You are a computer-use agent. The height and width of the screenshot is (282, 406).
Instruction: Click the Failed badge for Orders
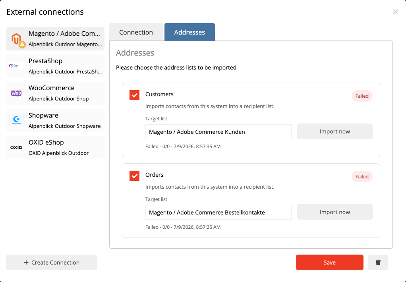coord(362,177)
